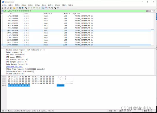
Task: Open the 视图(V) menu
Action: 17,5
